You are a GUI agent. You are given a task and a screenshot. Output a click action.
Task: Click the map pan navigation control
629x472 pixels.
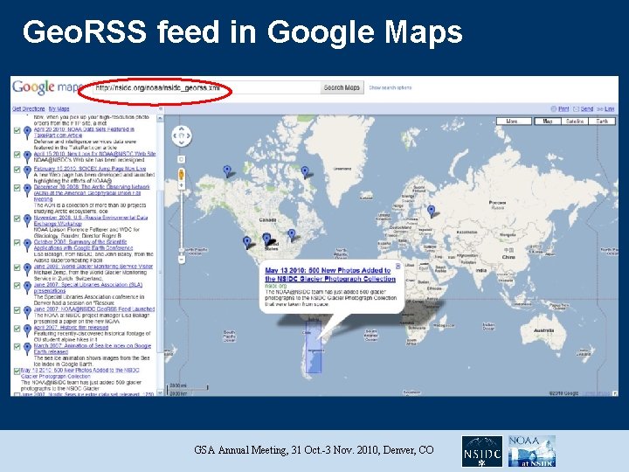point(182,136)
